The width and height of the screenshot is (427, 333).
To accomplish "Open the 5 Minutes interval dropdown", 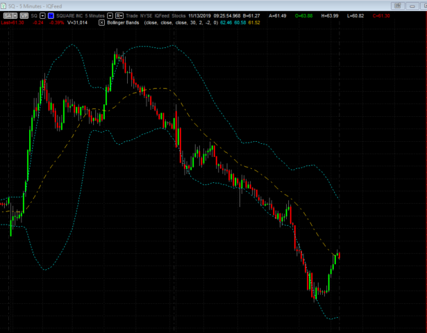I will (x=110, y=15).
